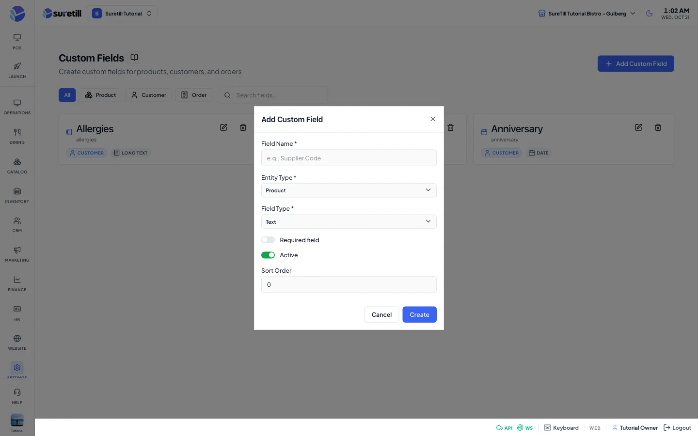
Task: Select the Customer filter tab
Action: 148,95
